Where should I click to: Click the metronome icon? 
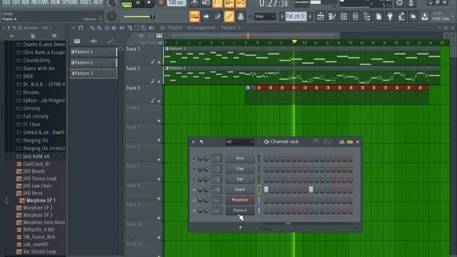click(194, 3)
